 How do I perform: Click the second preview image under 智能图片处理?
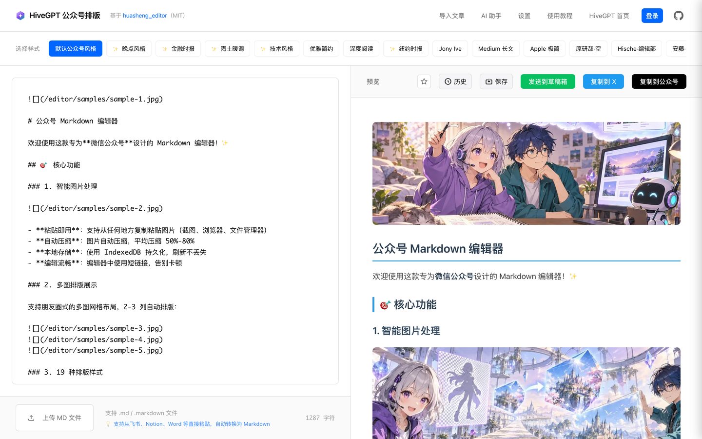[526, 393]
